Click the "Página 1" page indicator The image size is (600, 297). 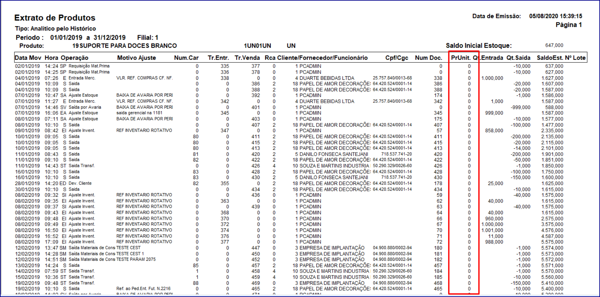point(569,25)
